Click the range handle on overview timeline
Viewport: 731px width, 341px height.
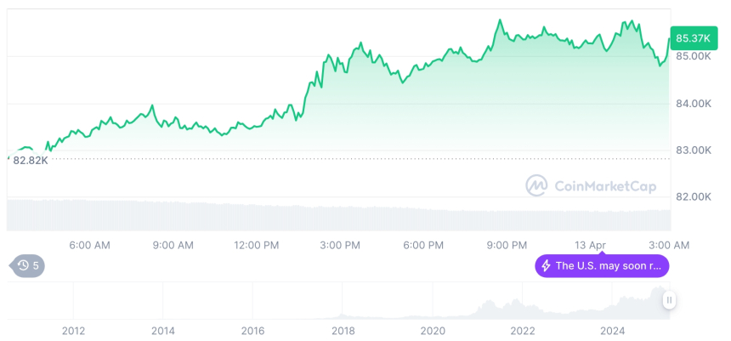[x=670, y=300]
